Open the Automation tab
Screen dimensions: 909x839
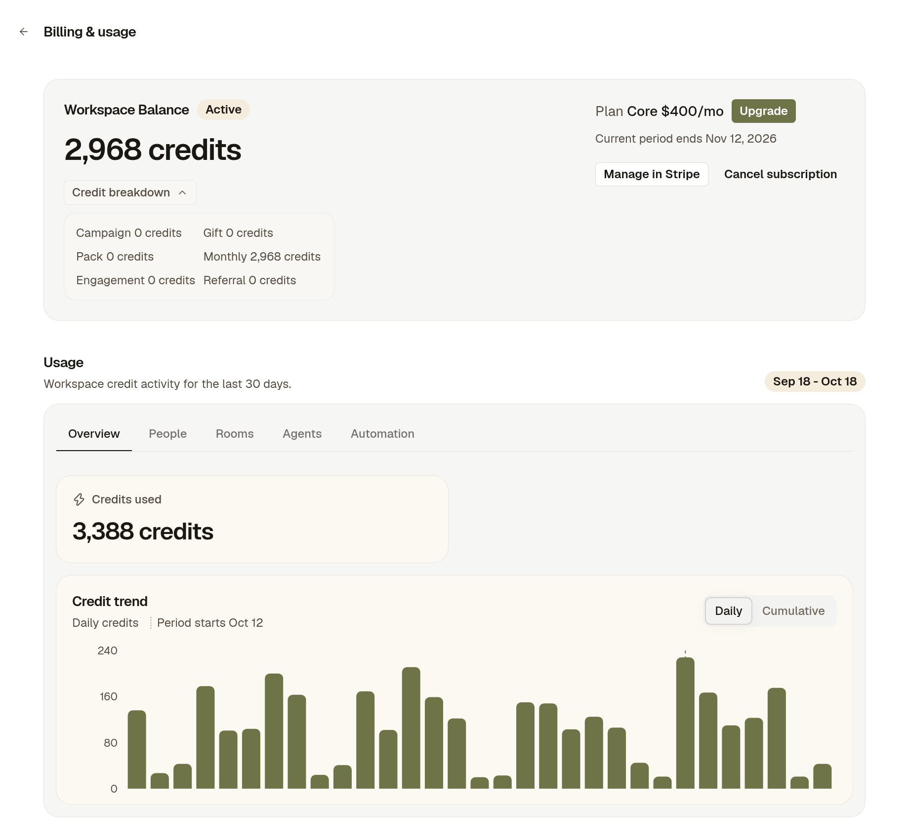point(382,434)
